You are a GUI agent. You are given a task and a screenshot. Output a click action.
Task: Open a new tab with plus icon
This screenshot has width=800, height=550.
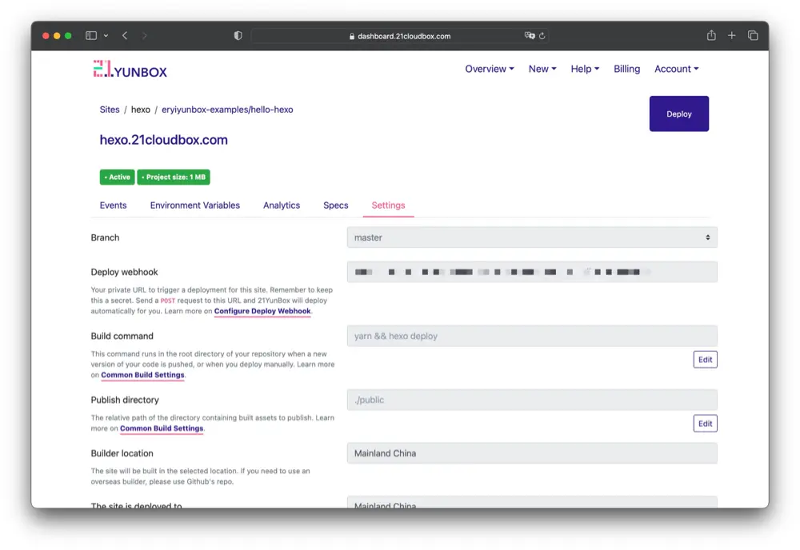pos(732,36)
